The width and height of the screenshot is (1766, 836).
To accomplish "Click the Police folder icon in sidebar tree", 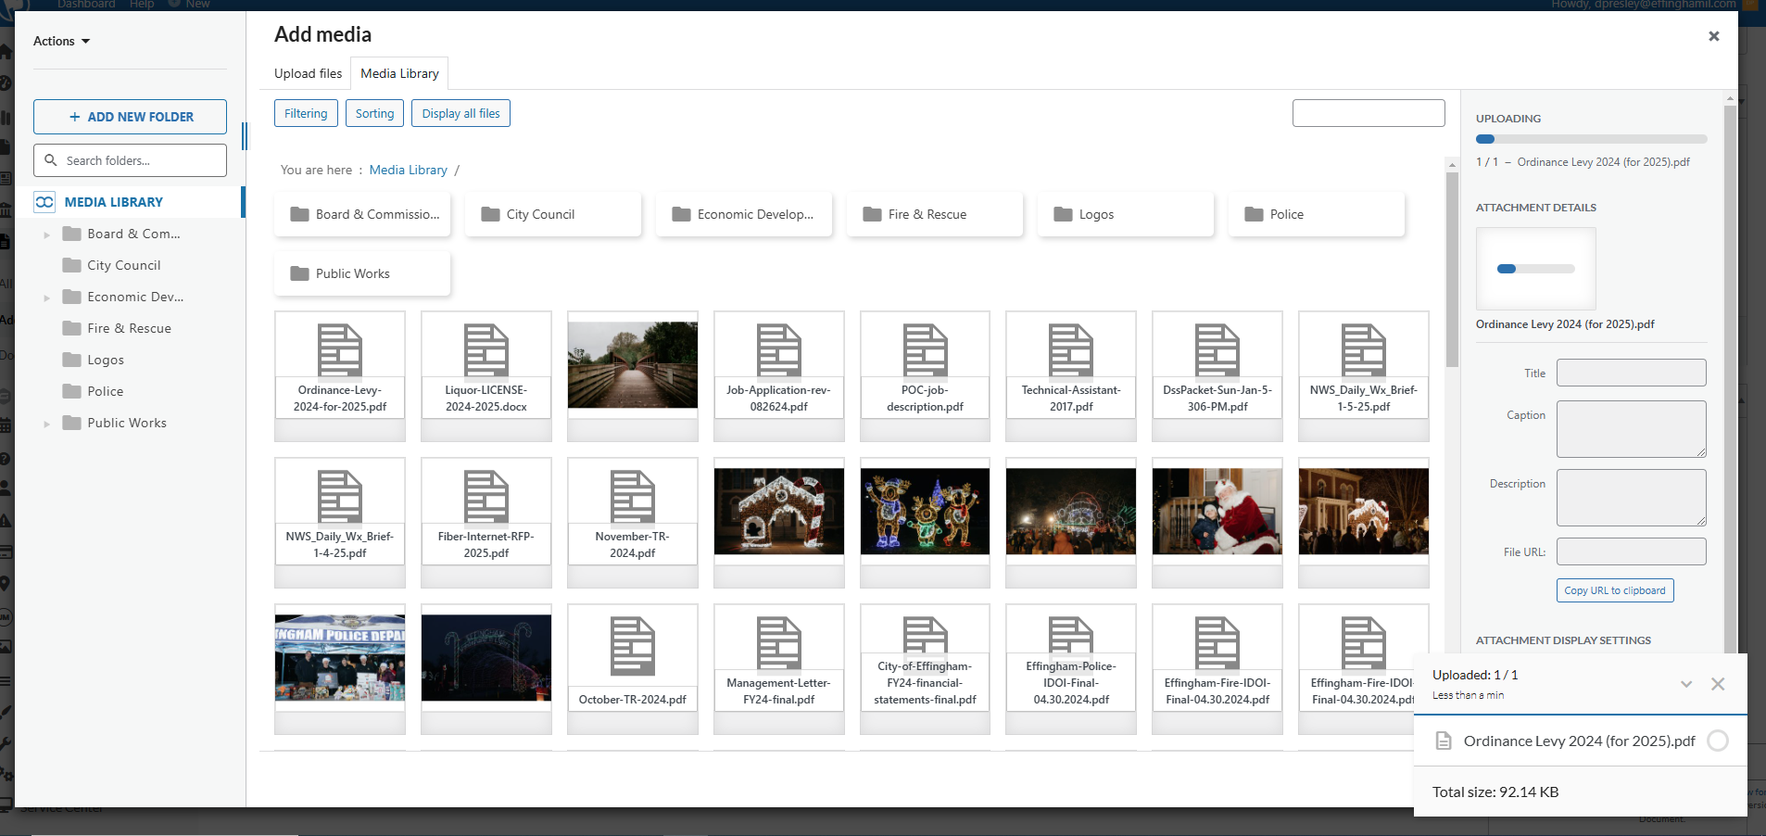I will tap(71, 391).
